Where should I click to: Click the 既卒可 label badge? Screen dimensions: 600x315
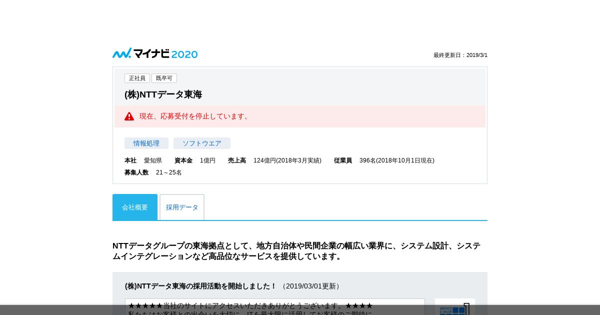164,78
